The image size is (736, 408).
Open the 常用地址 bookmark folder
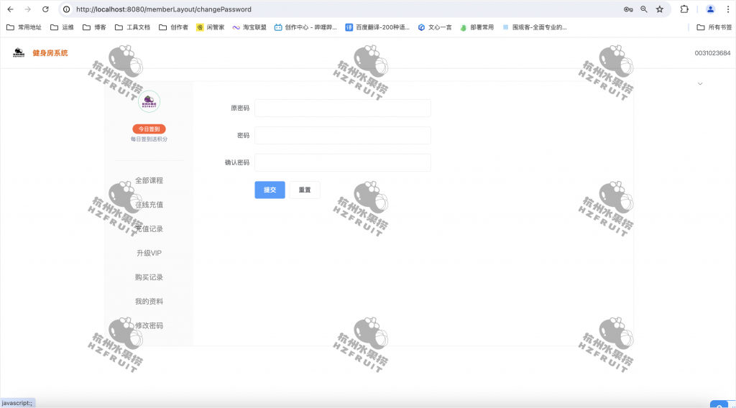tap(24, 27)
